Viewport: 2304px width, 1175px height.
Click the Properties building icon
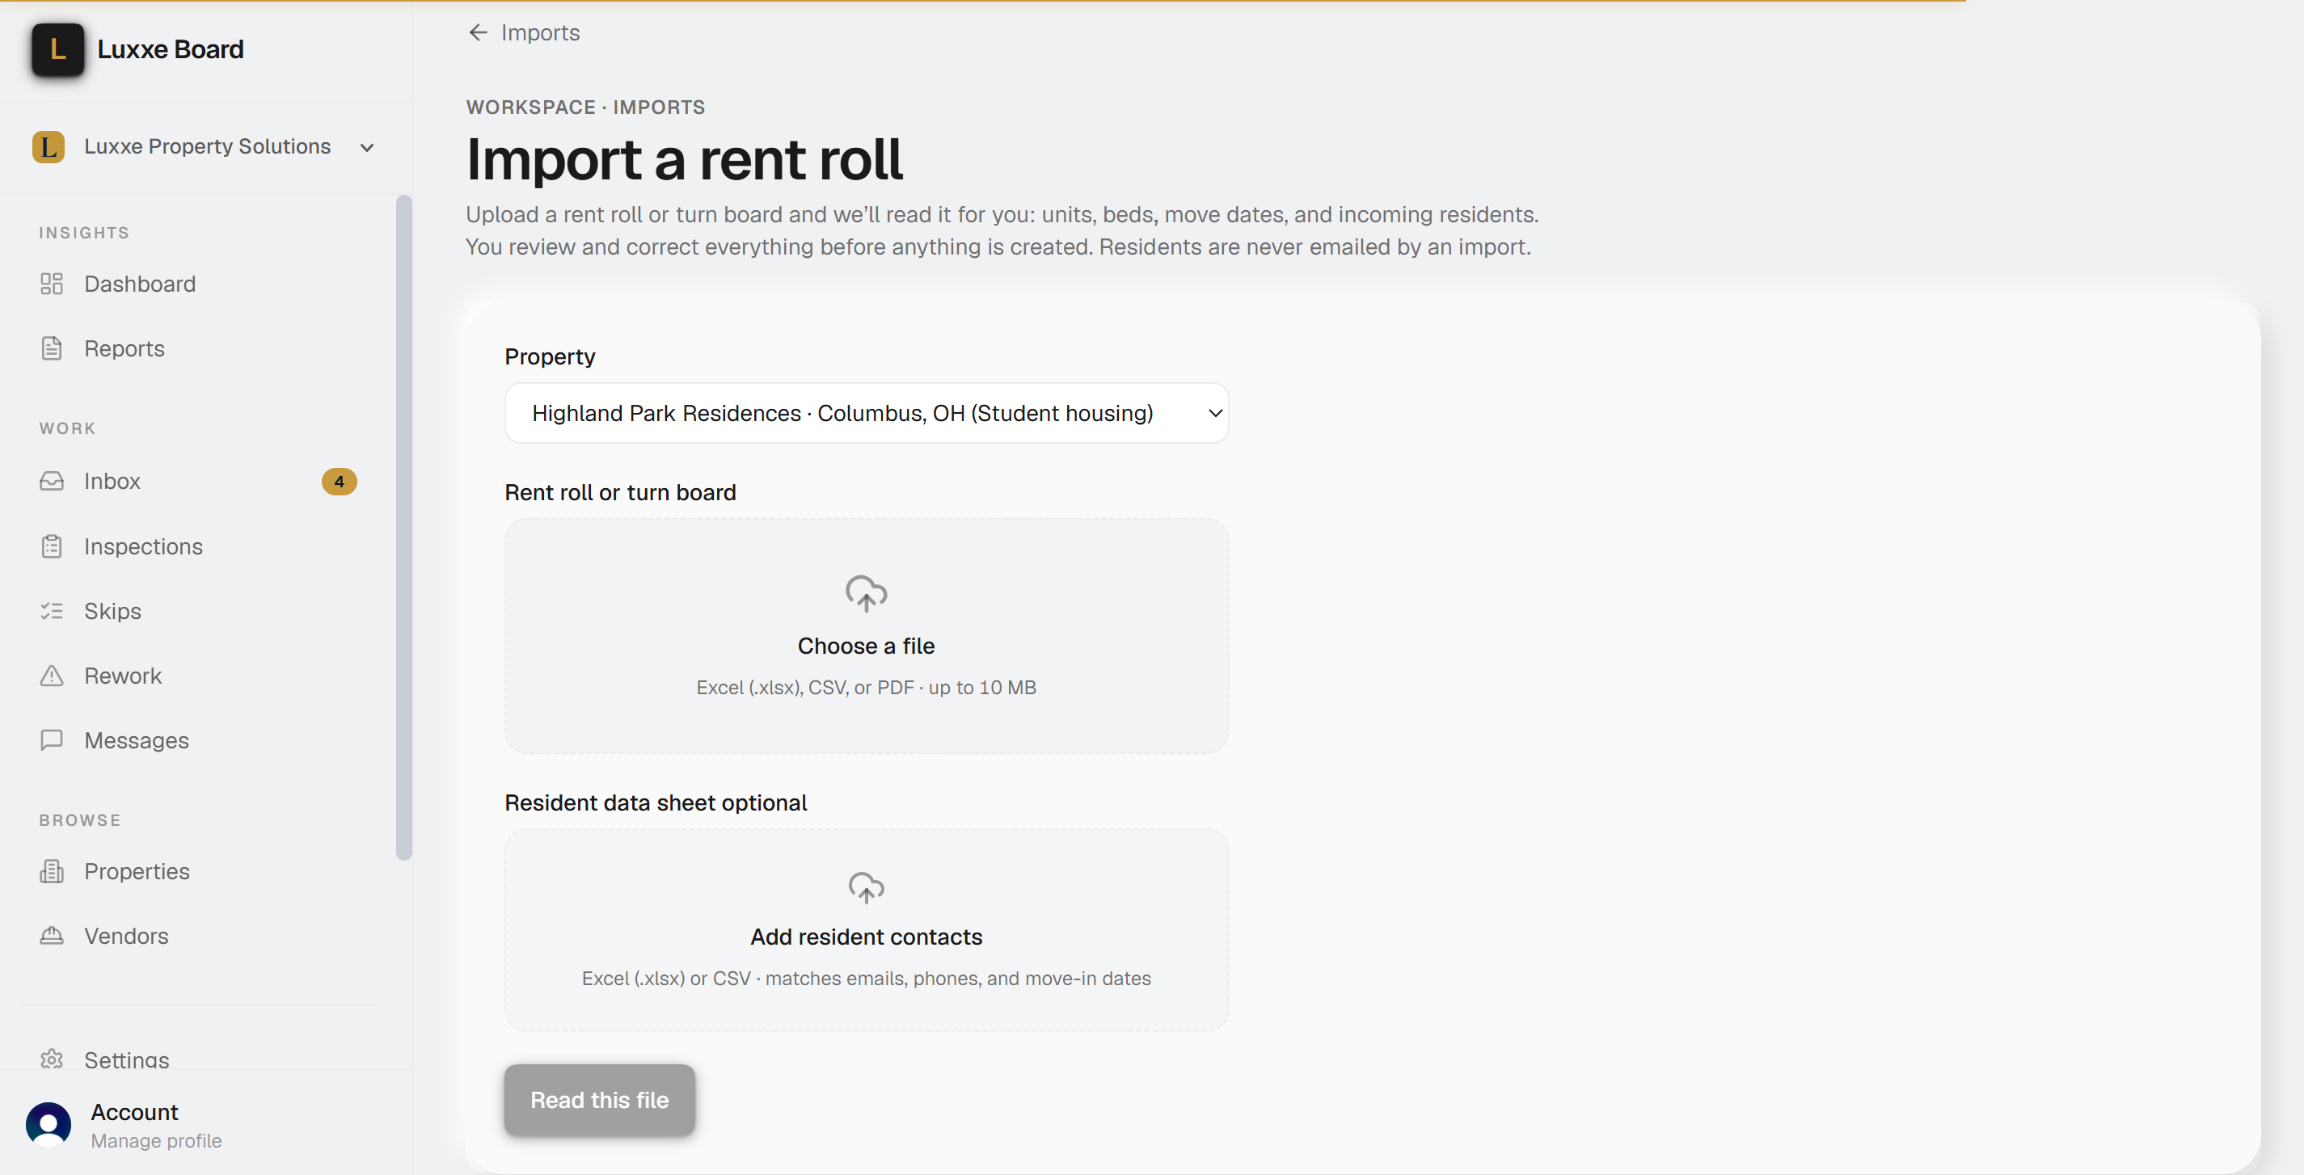pos(52,871)
